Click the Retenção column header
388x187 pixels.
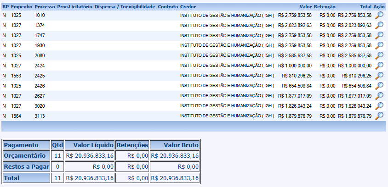point(325,7)
